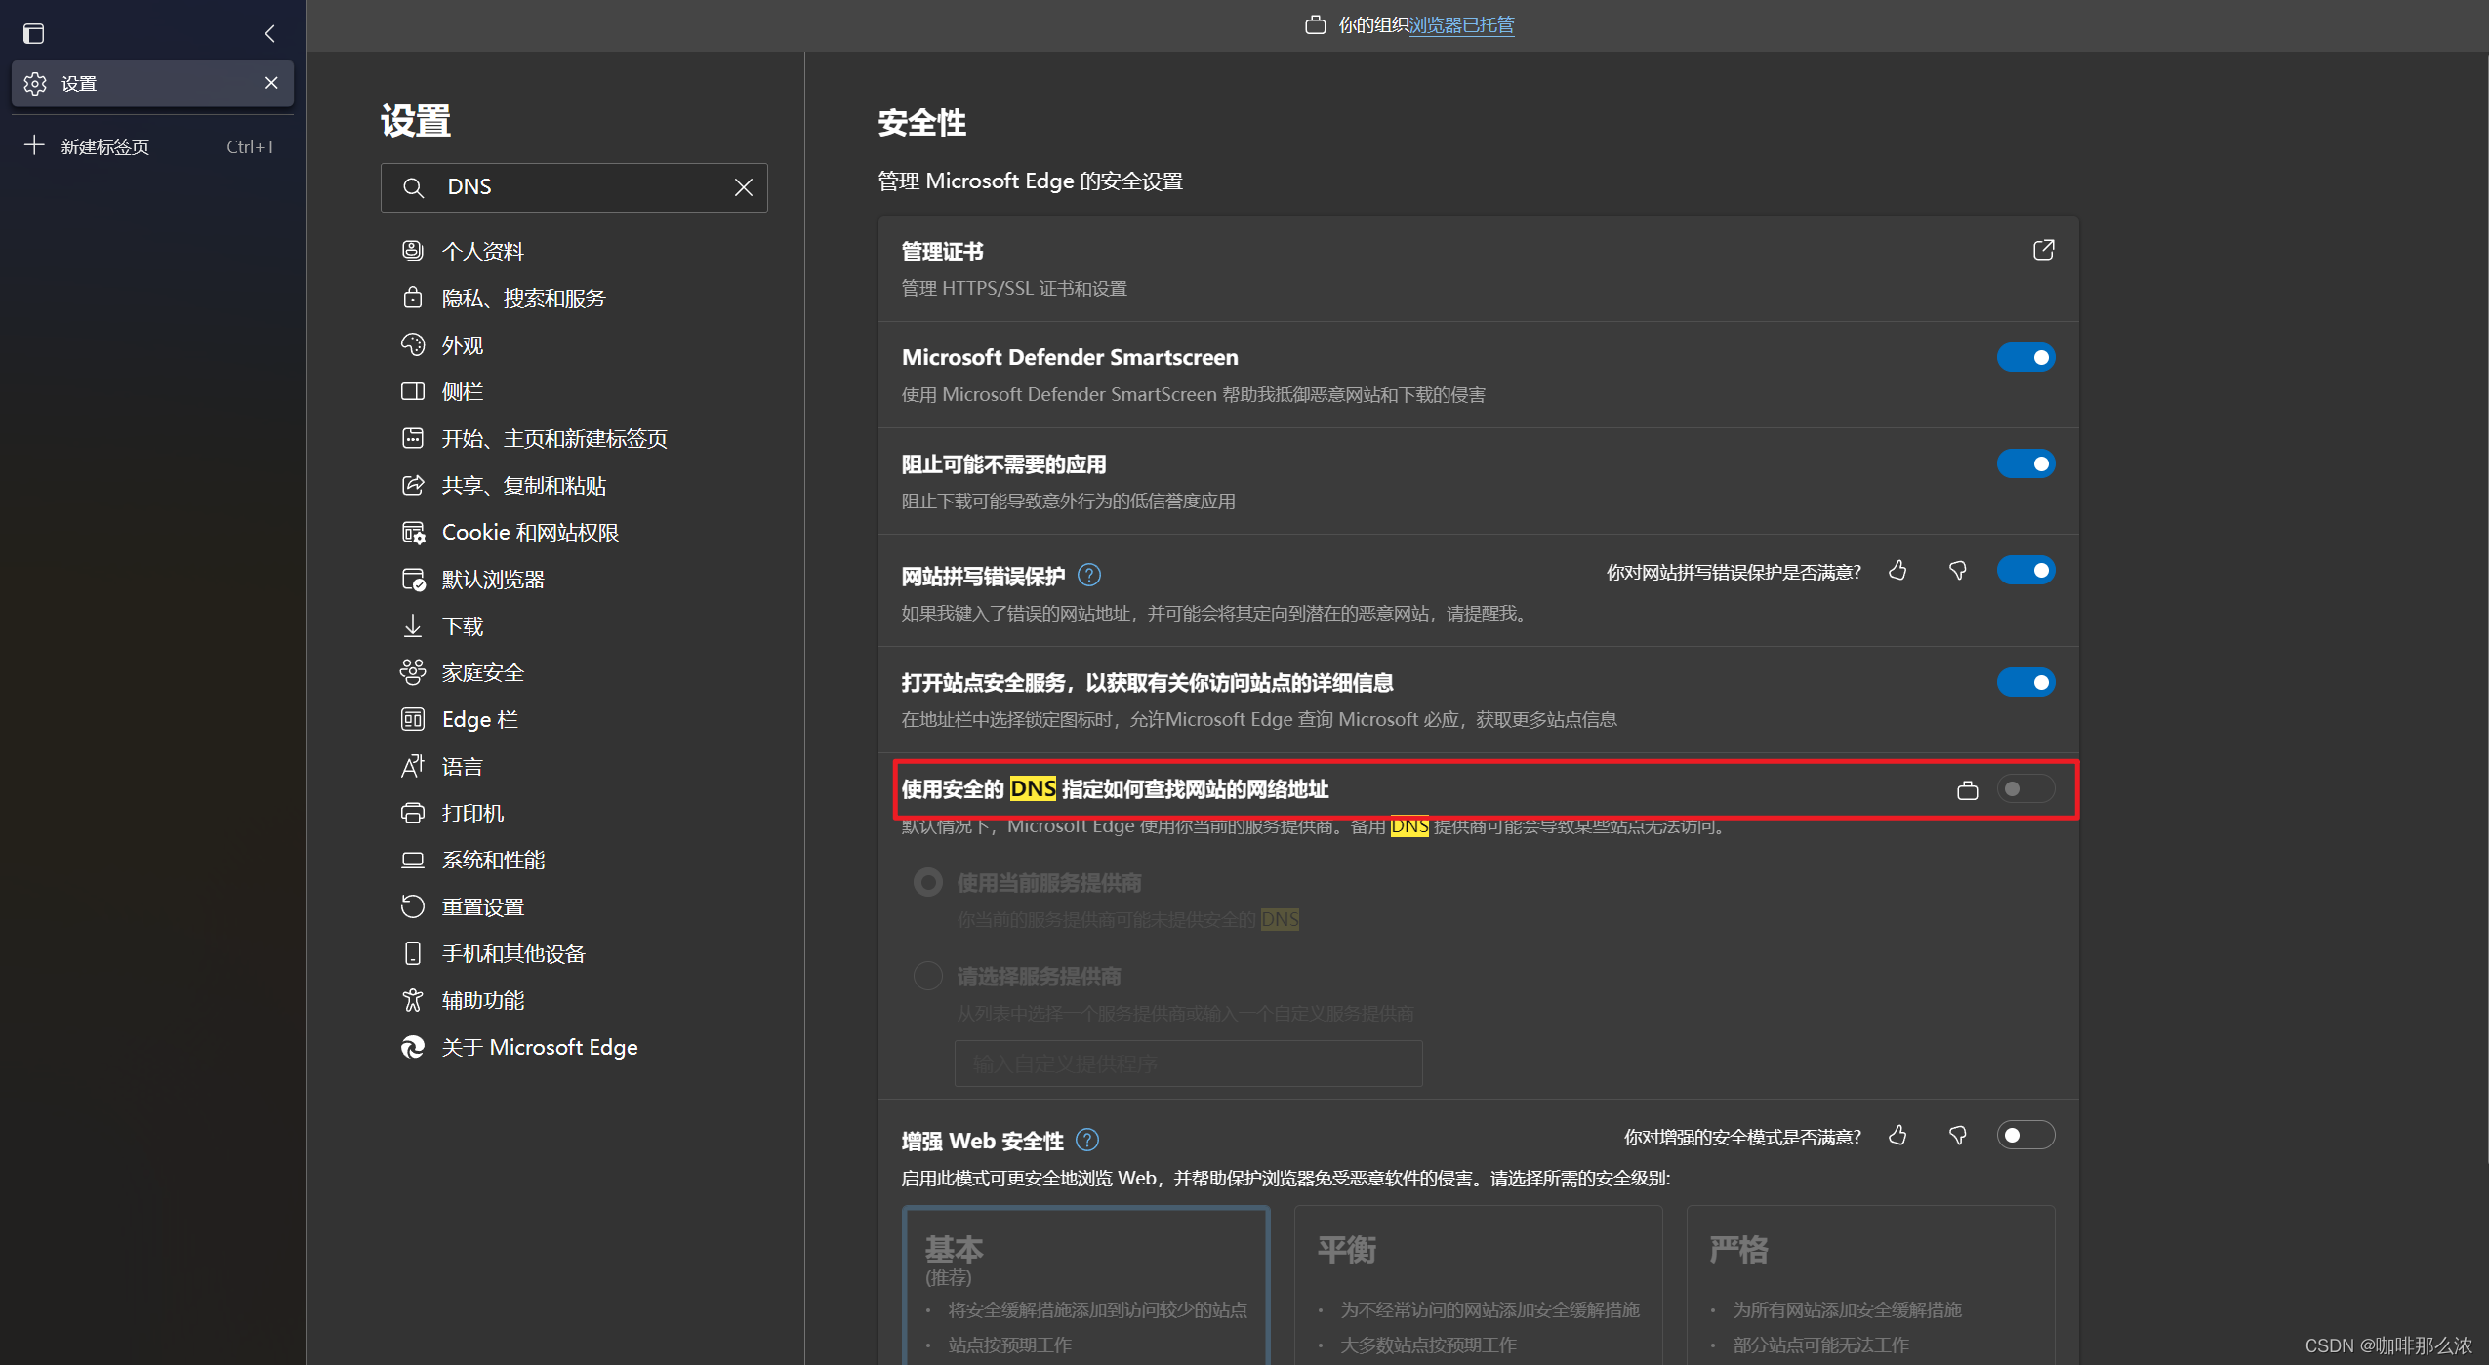The width and height of the screenshot is (2489, 1365).
Task: Click the default browser icon
Action: click(413, 579)
